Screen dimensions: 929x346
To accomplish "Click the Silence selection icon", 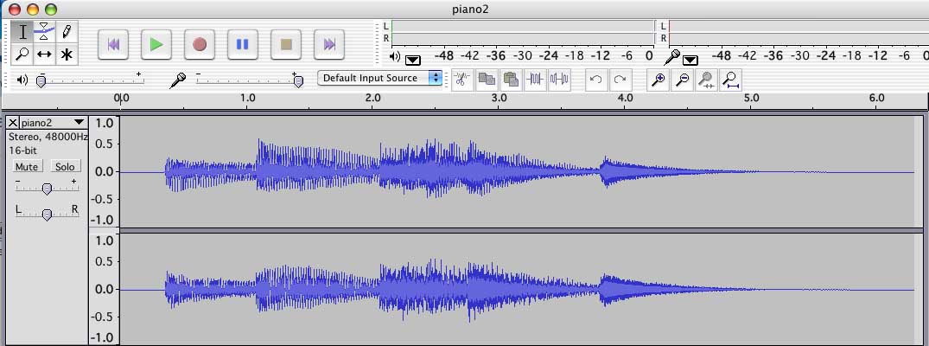I will [559, 80].
